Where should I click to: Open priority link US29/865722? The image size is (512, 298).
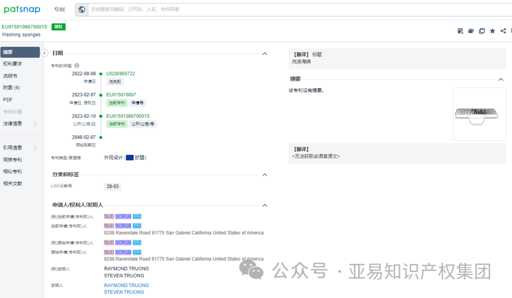[120, 74]
